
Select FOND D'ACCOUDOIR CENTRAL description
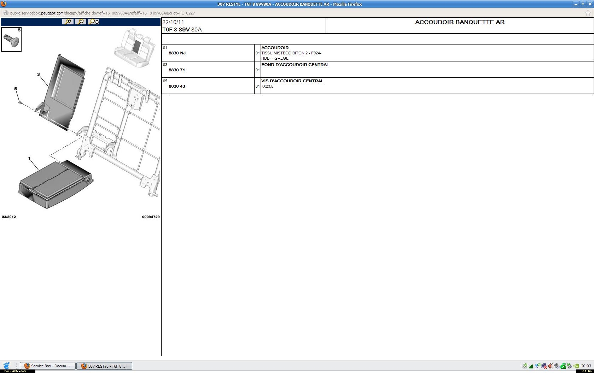(295, 65)
